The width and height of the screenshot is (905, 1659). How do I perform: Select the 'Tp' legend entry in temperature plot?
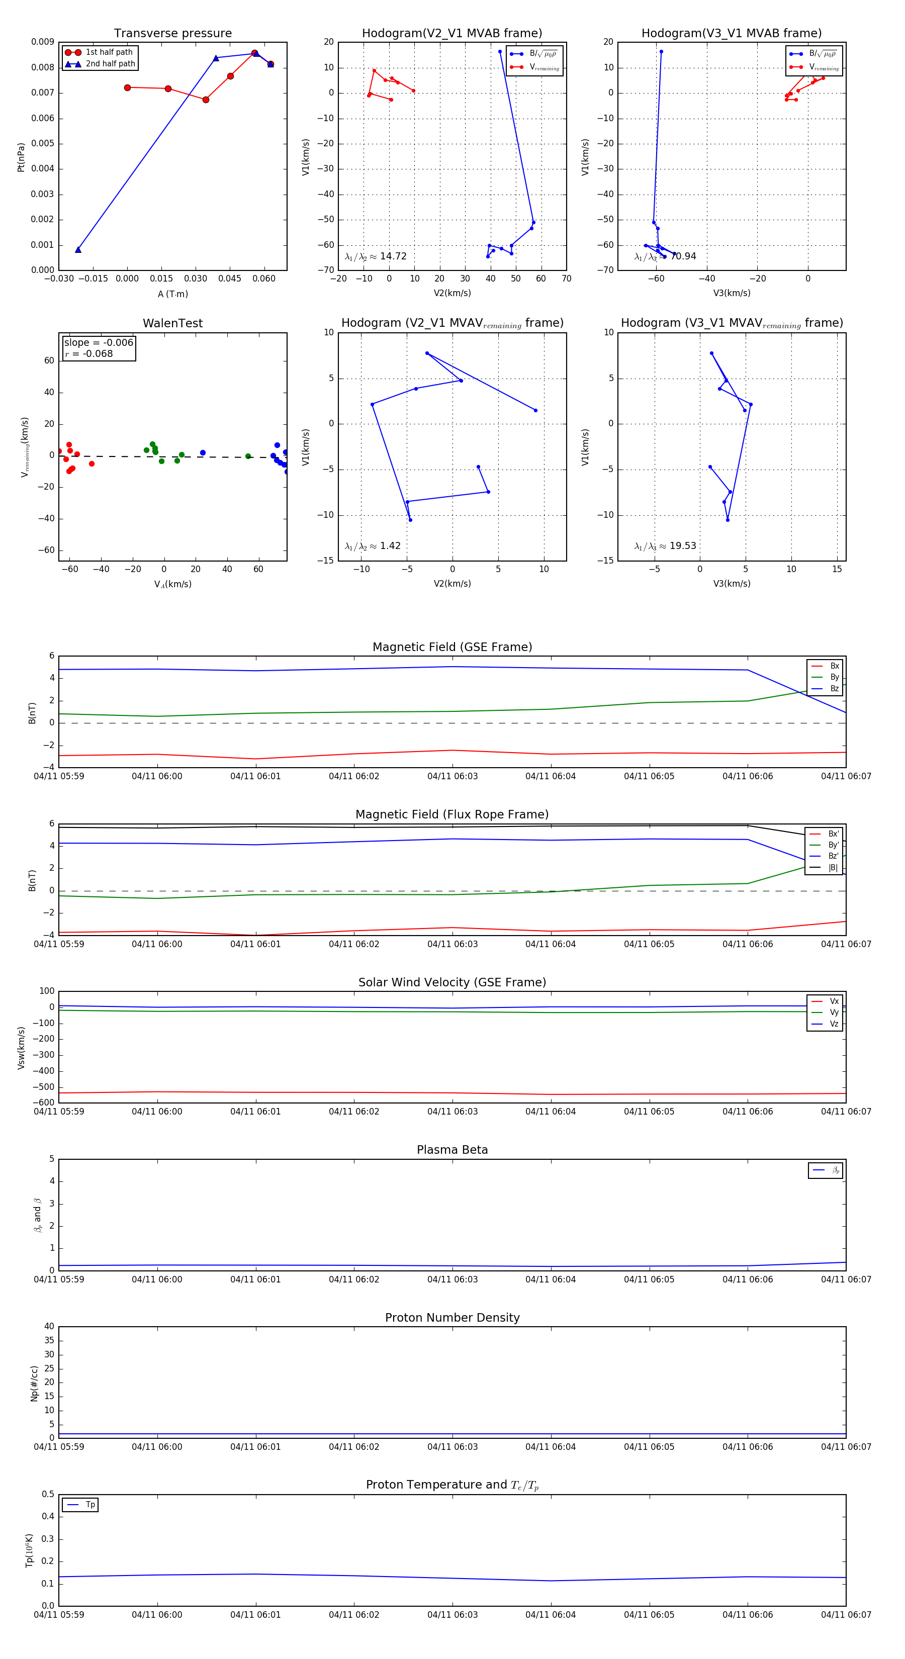coord(80,1505)
